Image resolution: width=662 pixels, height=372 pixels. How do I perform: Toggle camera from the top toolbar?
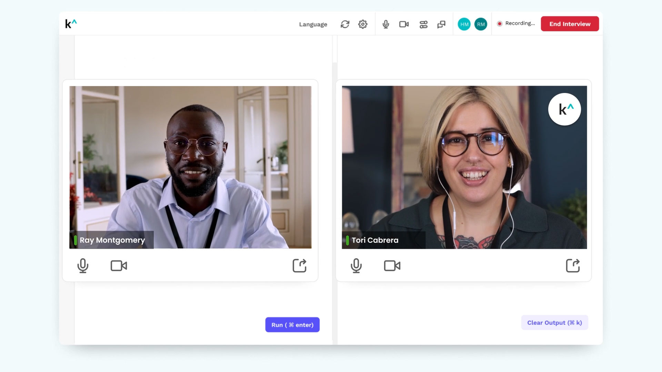click(x=404, y=24)
